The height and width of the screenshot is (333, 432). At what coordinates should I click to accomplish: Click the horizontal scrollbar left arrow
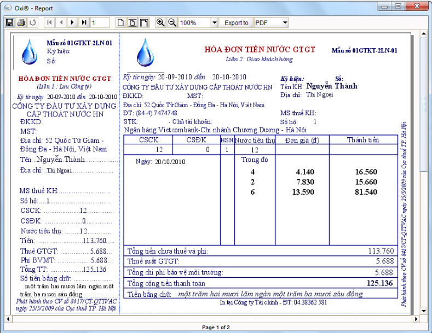click(x=8, y=318)
